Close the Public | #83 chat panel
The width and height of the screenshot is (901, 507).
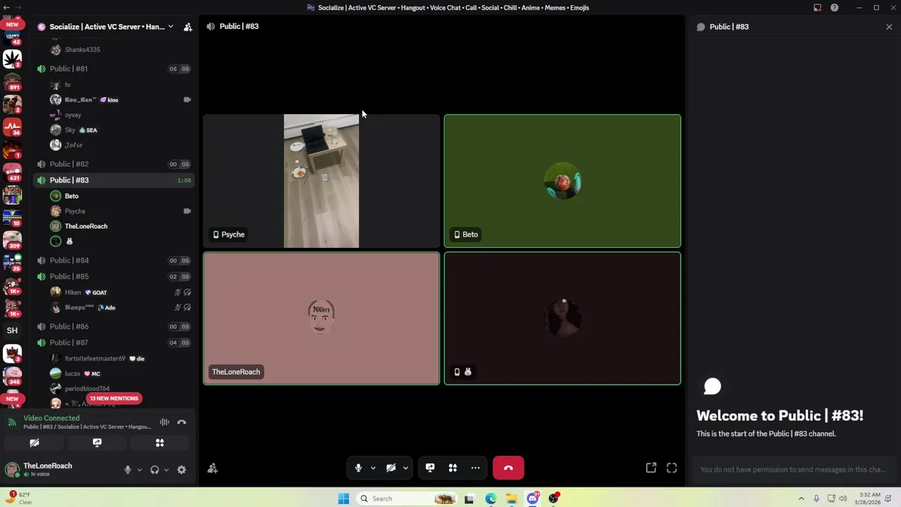(x=889, y=27)
